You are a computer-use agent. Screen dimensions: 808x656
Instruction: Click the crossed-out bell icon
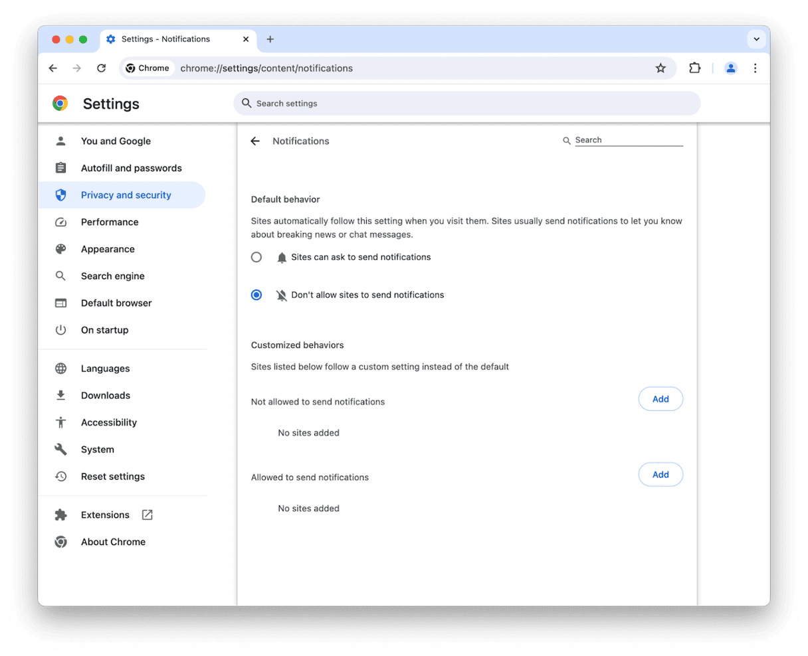point(282,295)
